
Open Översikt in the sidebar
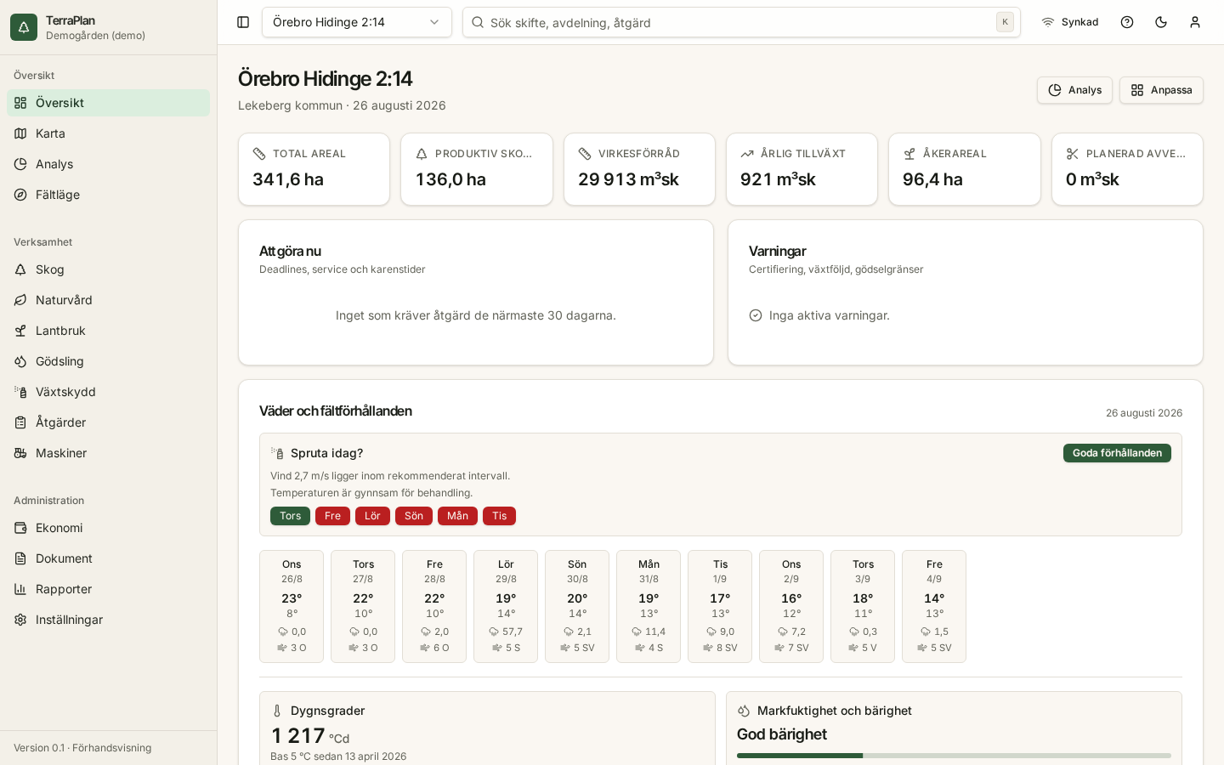(x=109, y=103)
